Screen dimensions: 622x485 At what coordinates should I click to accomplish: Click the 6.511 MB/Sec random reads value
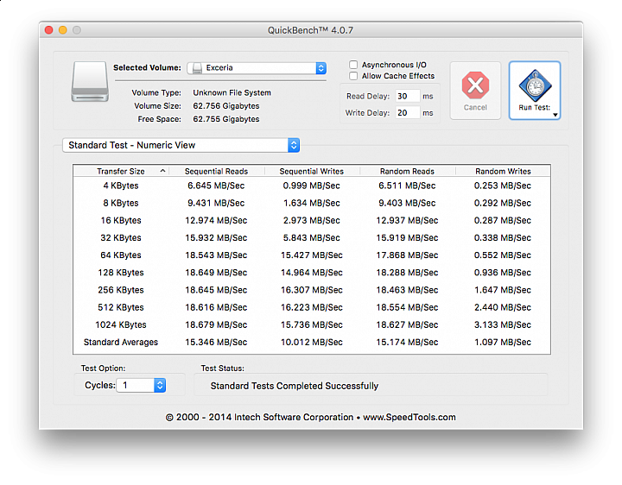407,186
